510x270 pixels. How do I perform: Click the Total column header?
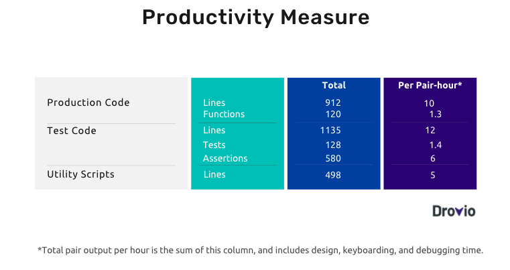[334, 85]
